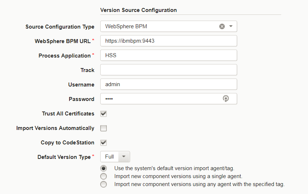The width and height of the screenshot is (308, 194).
Task: Uncheck the Trust All Certificates checkbox
Action: tap(104, 114)
